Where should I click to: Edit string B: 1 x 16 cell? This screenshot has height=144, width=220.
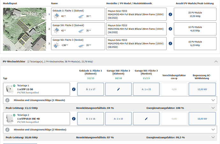[91, 119]
